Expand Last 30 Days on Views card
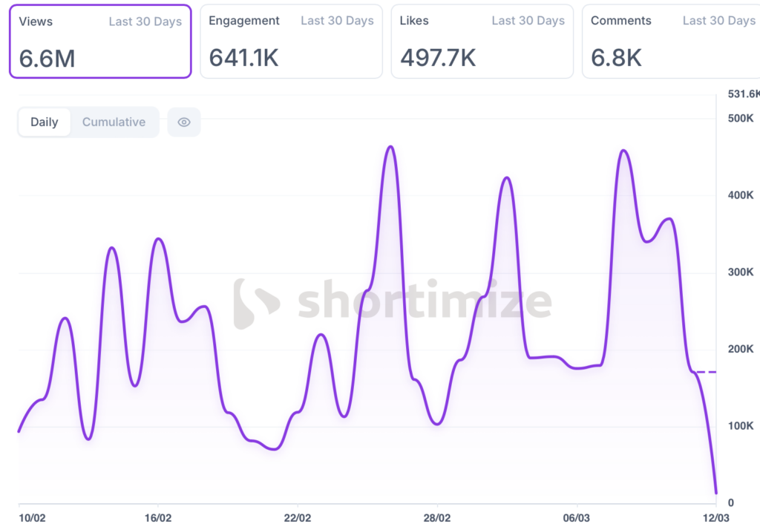Viewport: 760px width, 530px height. pos(145,22)
